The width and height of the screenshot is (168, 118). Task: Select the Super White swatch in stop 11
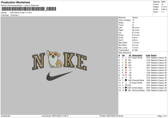pyautogui.click(x=126, y=83)
